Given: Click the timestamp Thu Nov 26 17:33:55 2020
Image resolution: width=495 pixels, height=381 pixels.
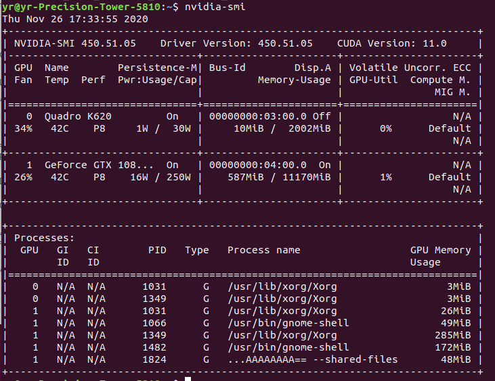Looking at the screenshot, I should [74, 19].
